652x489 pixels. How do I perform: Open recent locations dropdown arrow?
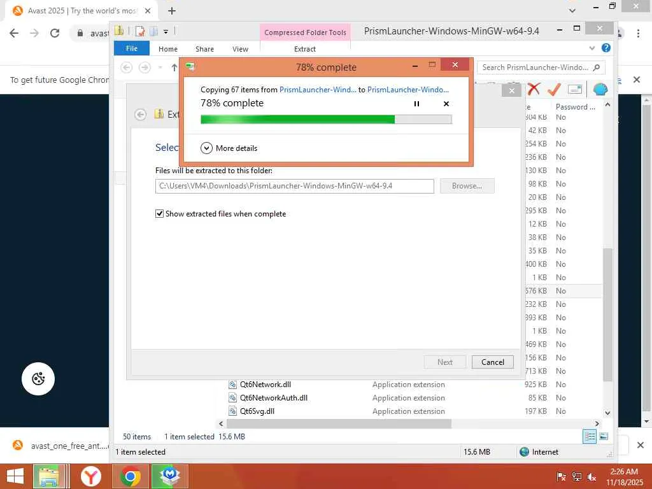point(160,67)
